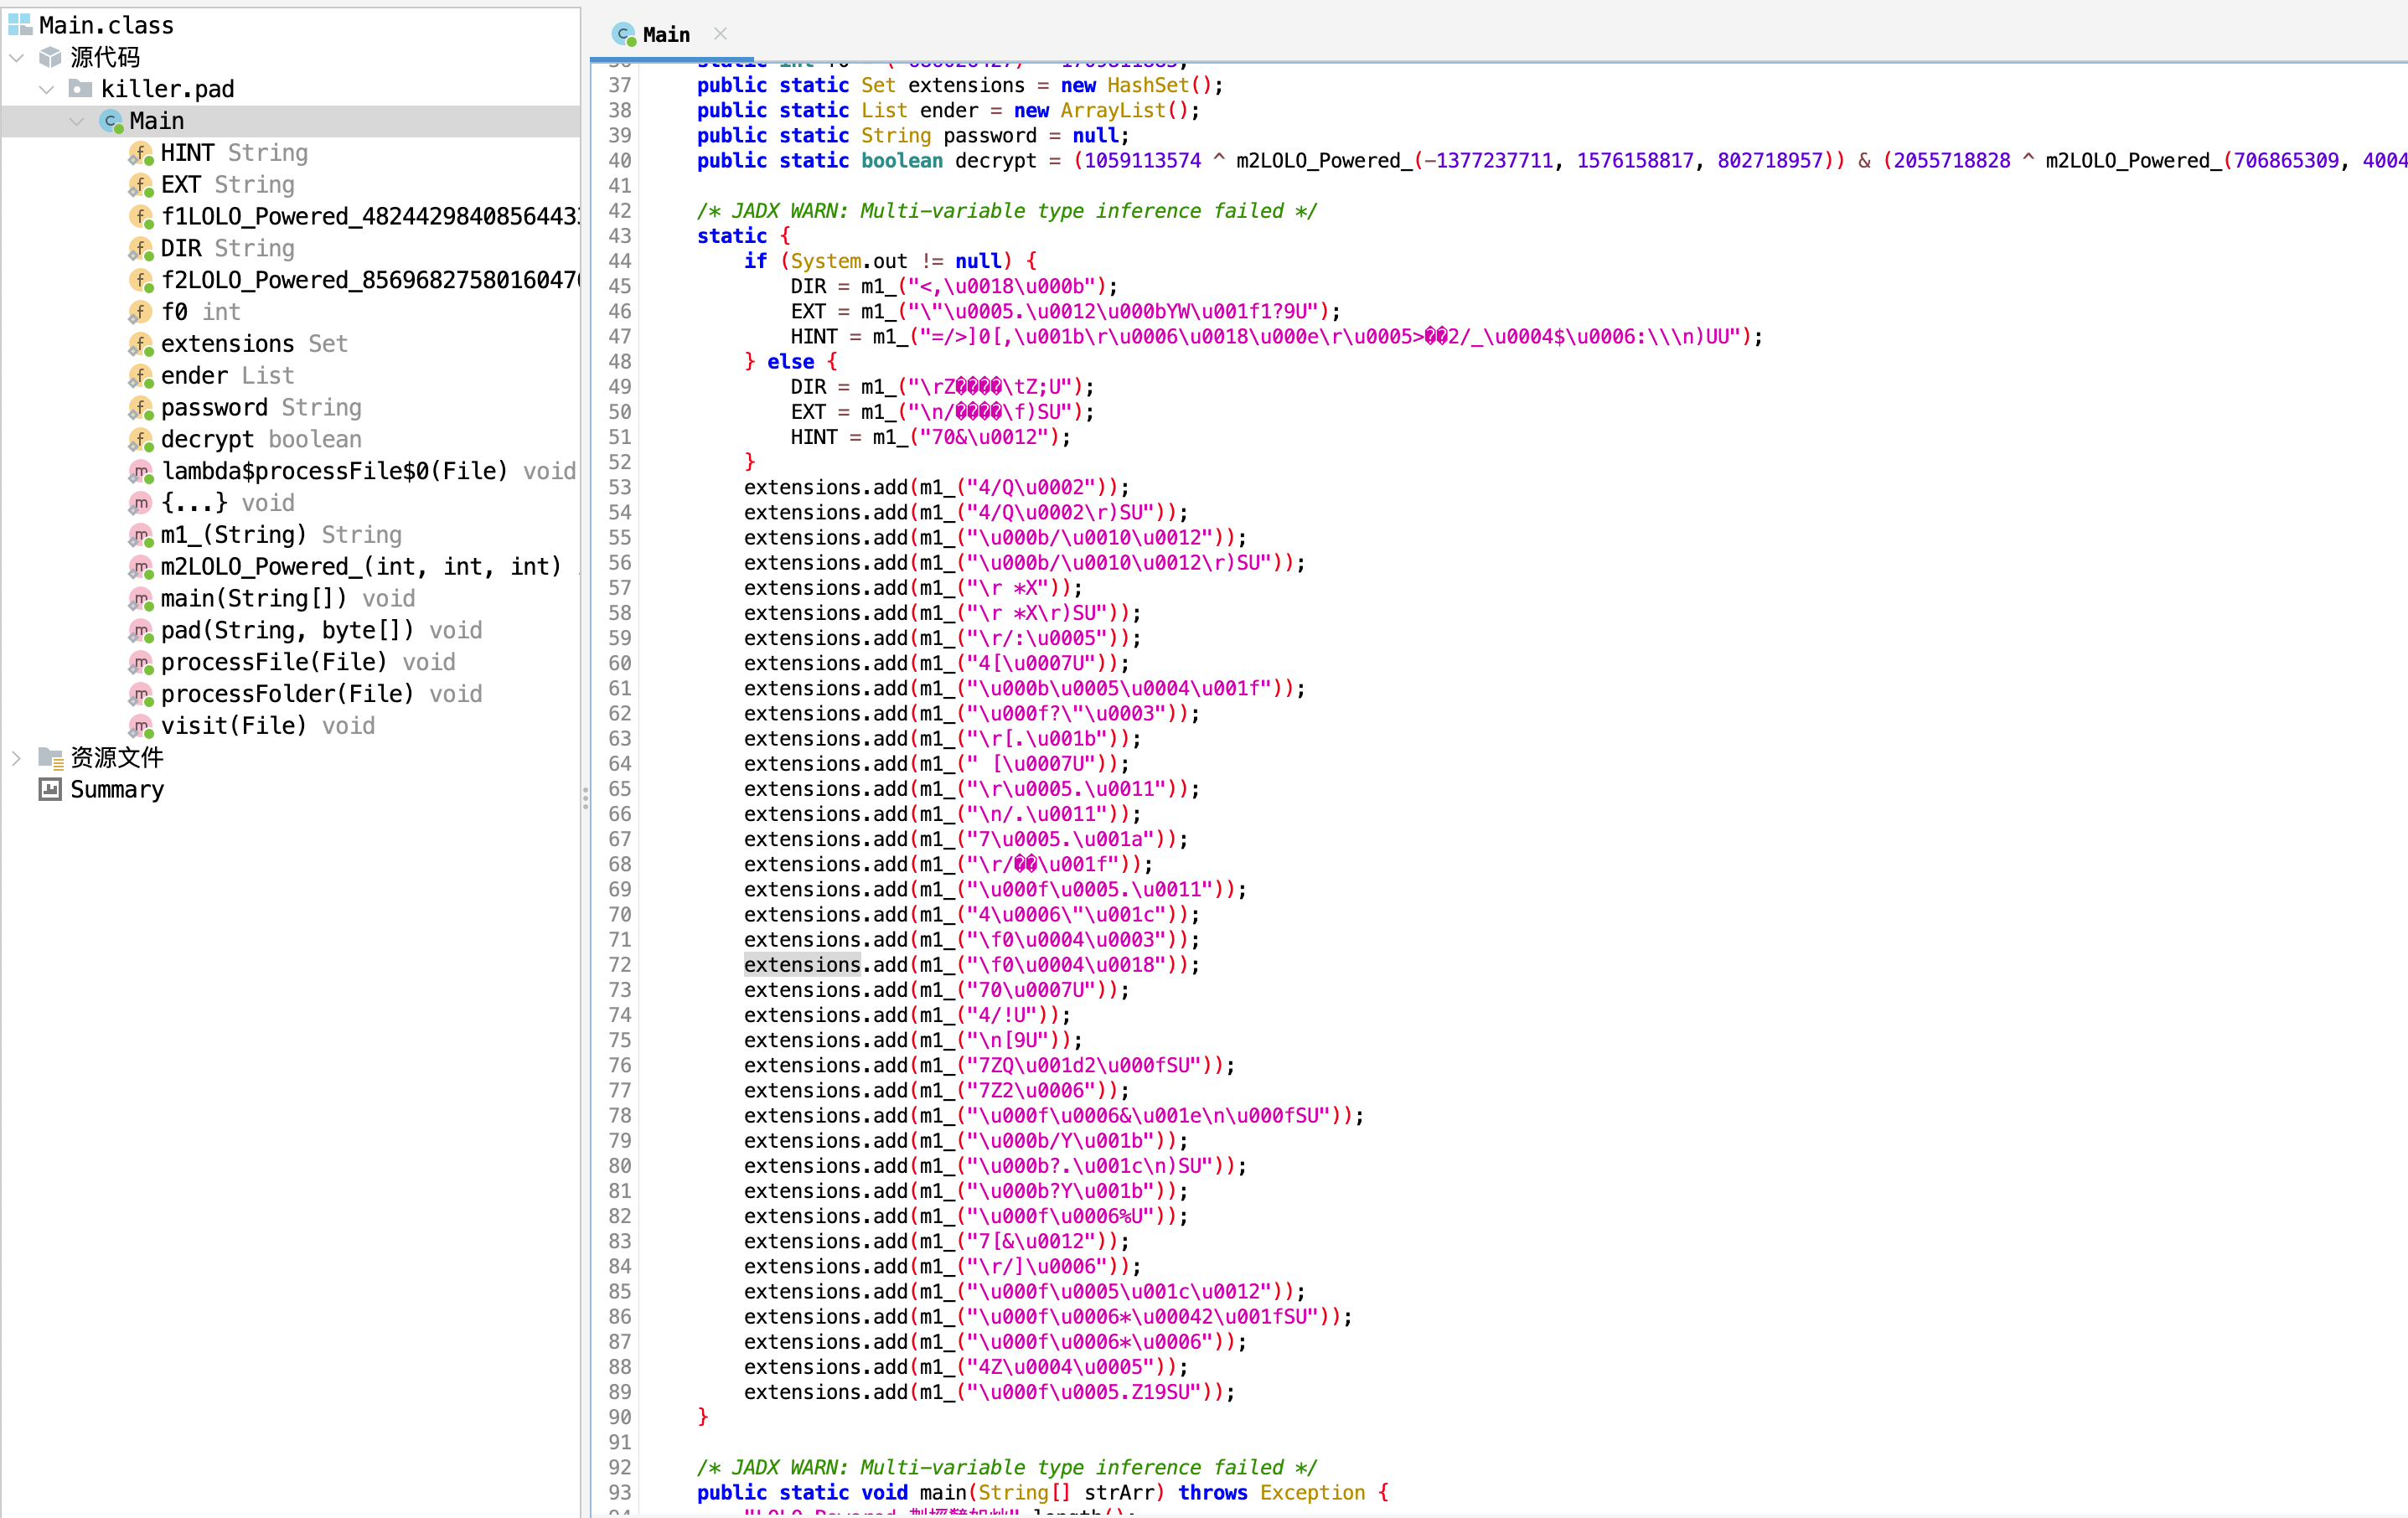Screen dimensions: 2408x1518
Task: Click line number 93 in gutter
Action: [x=620, y=1493]
